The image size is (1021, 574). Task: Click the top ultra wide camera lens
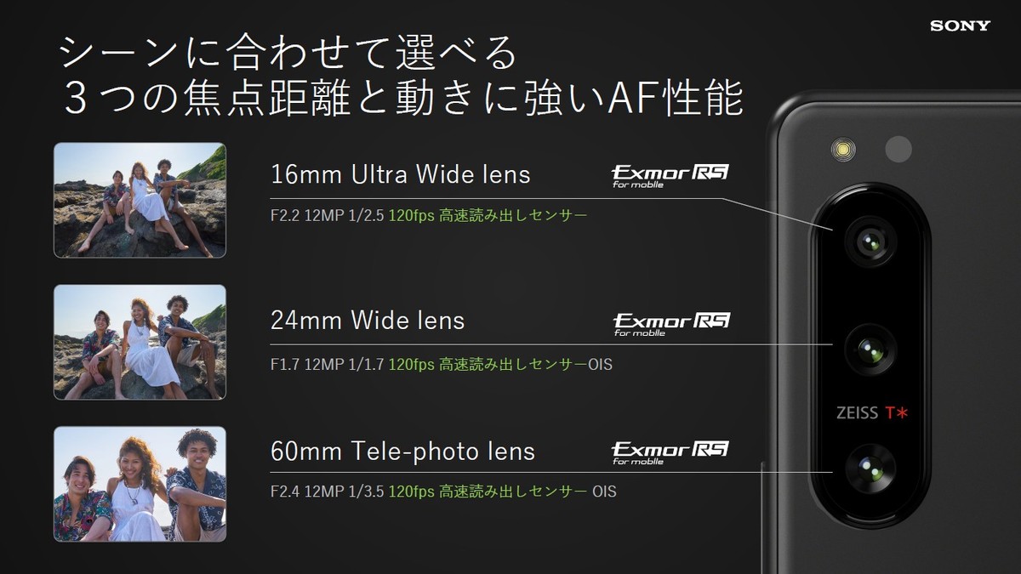870,242
